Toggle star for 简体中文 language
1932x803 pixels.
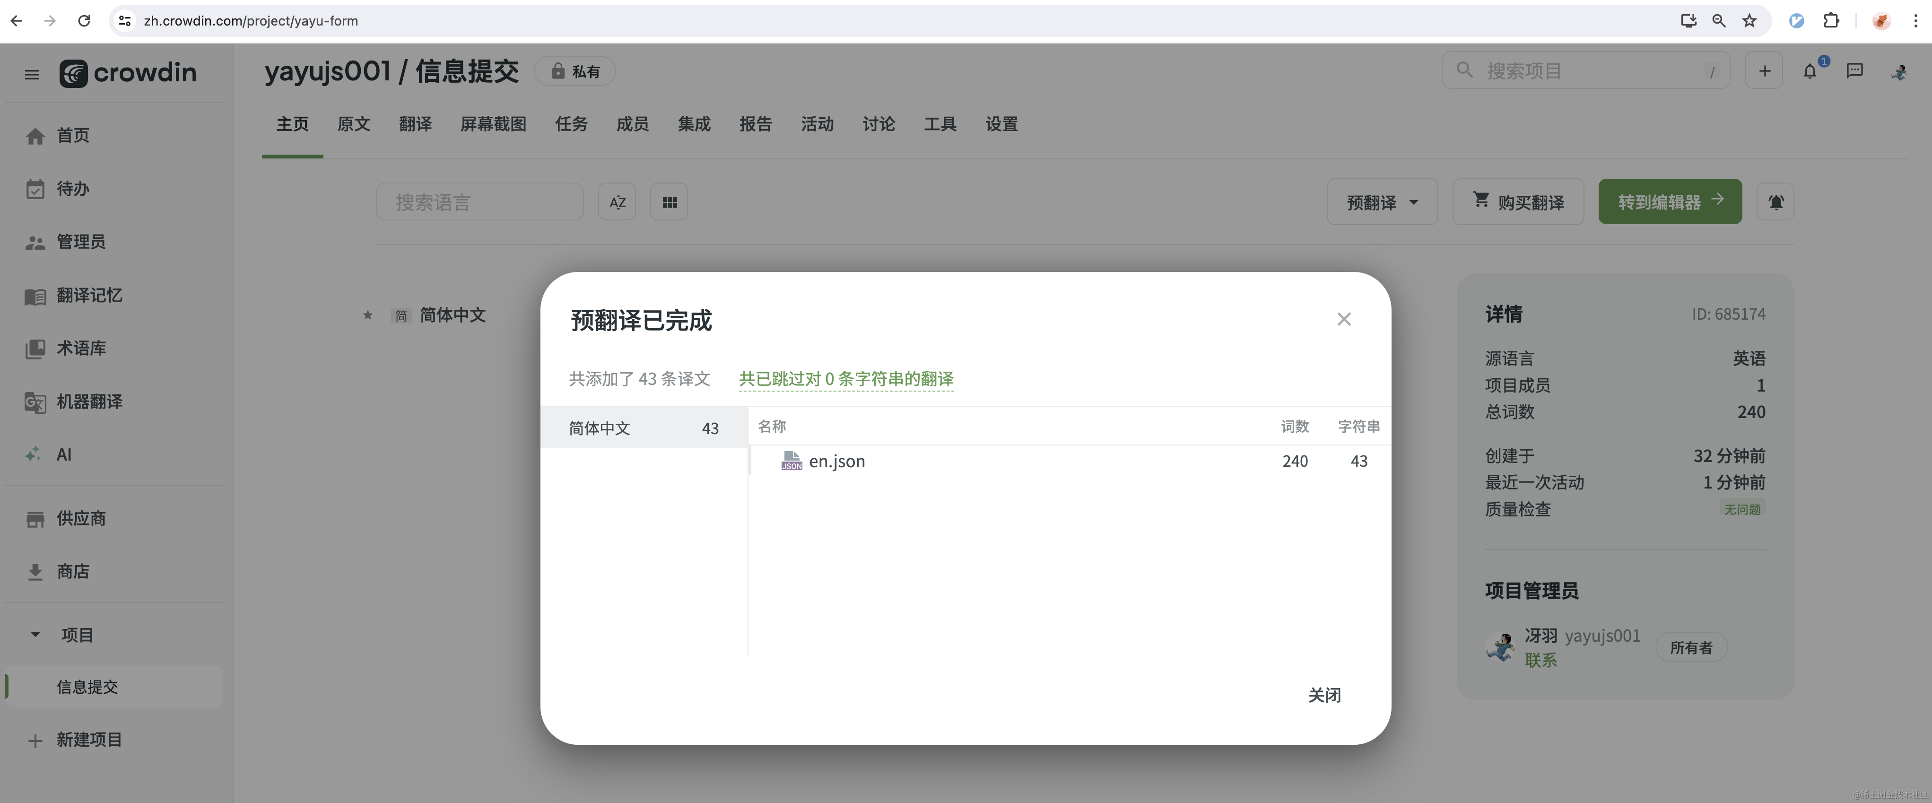[367, 315]
